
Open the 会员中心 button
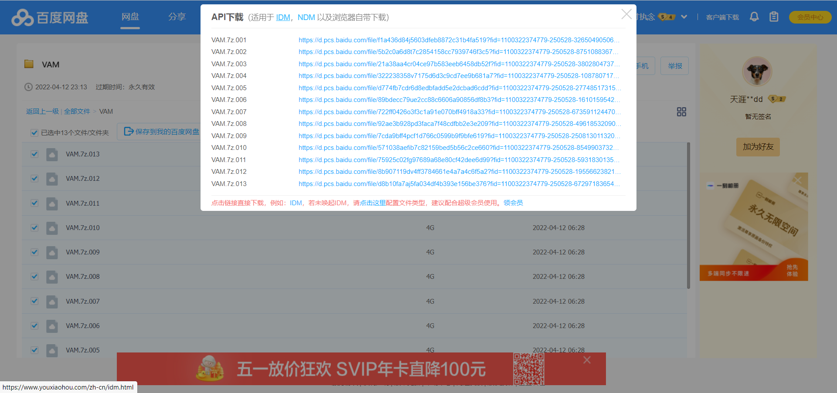coord(810,17)
